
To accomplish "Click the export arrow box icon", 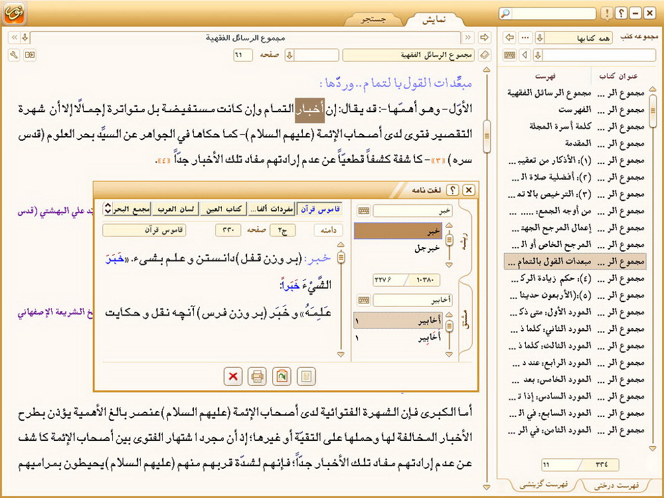I will [x=30, y=54].
